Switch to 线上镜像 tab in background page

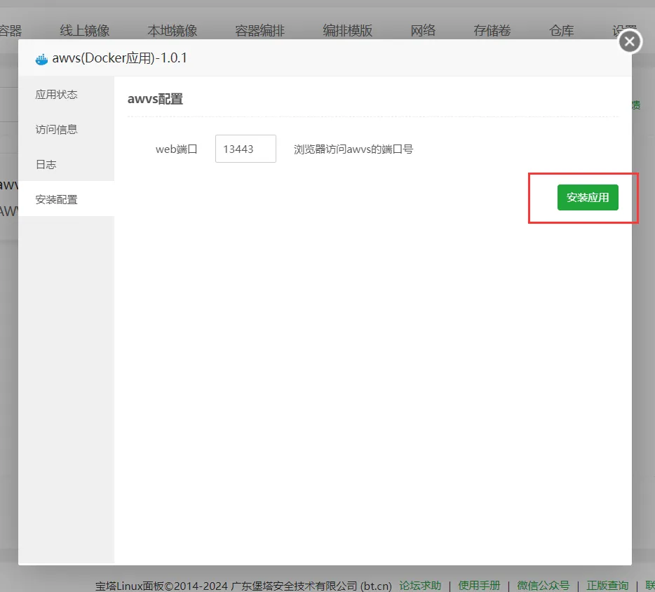click(x=84, y=30)
